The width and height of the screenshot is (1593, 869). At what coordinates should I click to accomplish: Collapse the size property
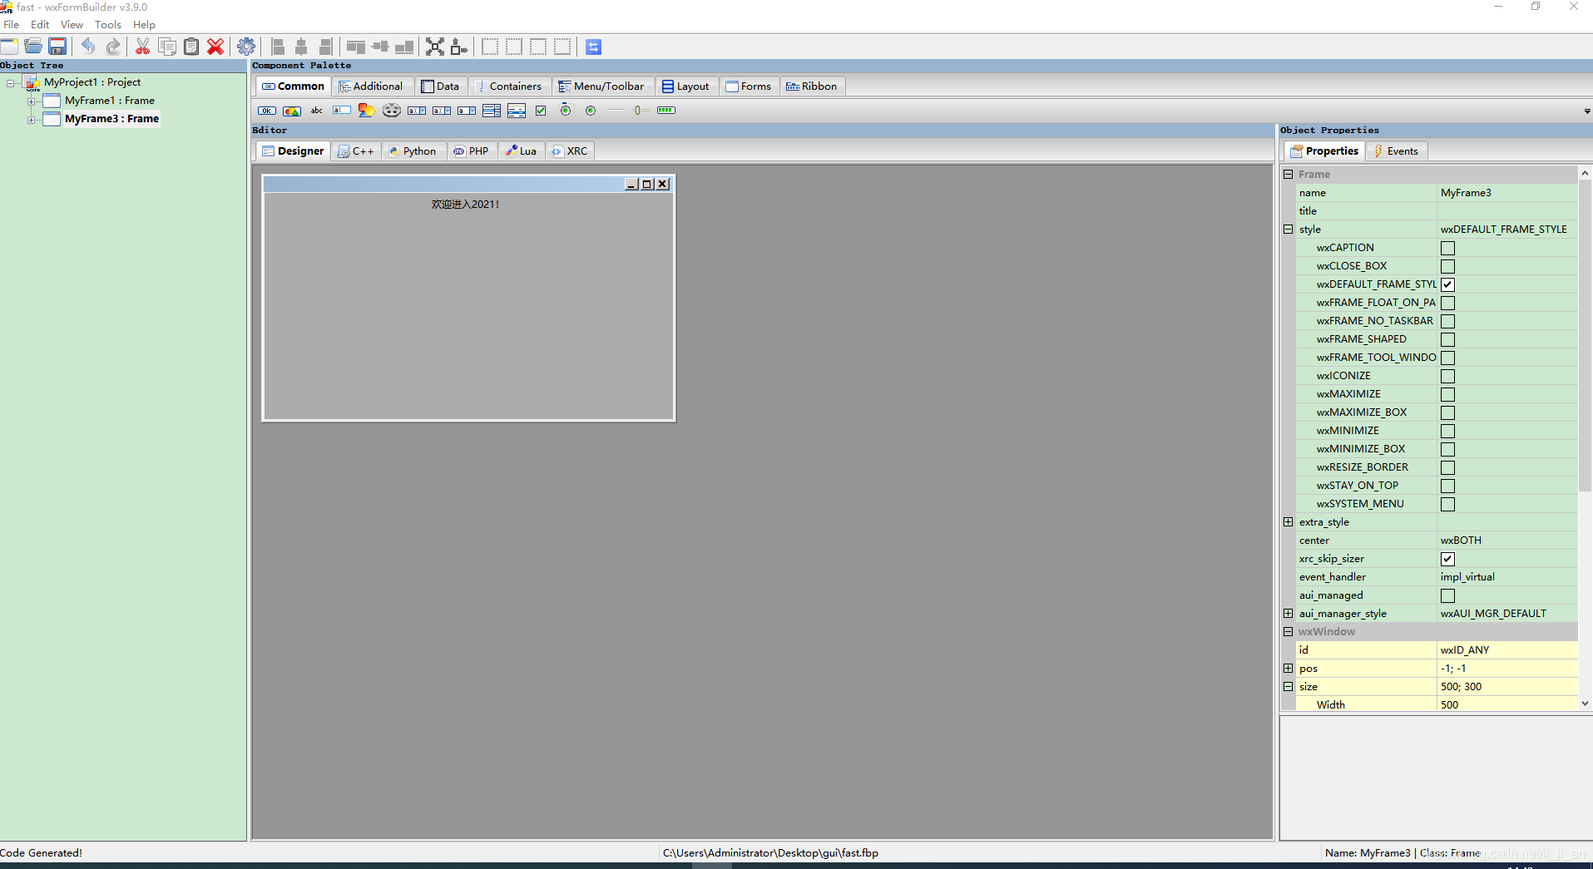pos(1288,687)
